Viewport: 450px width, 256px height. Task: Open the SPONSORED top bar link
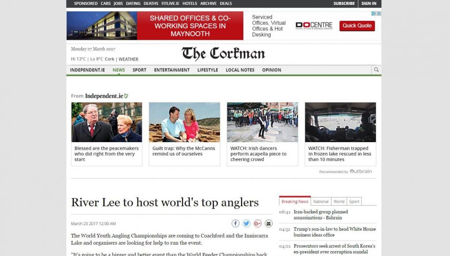pos(86,4)
